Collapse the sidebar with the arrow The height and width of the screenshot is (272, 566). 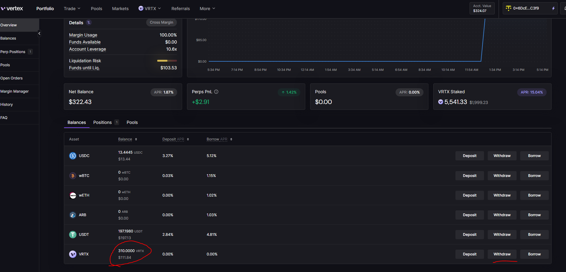[x=39, y=33]
